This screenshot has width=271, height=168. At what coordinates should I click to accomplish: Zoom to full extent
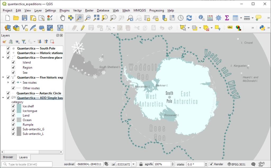point(96,18)
